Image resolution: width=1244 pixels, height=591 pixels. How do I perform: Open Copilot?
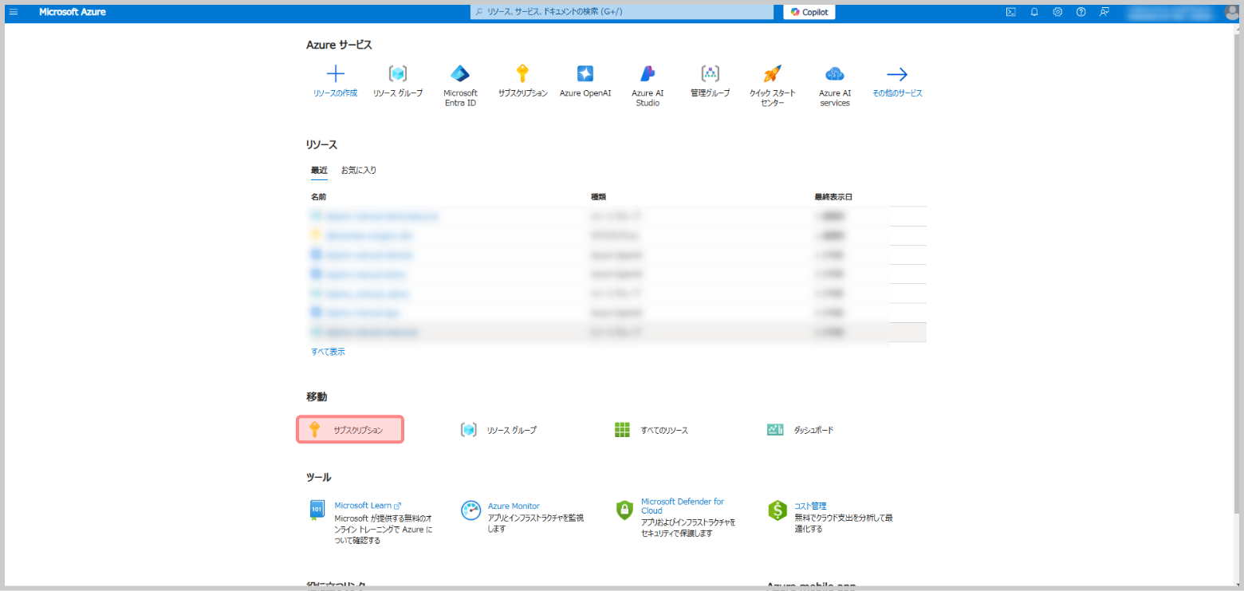809,12
